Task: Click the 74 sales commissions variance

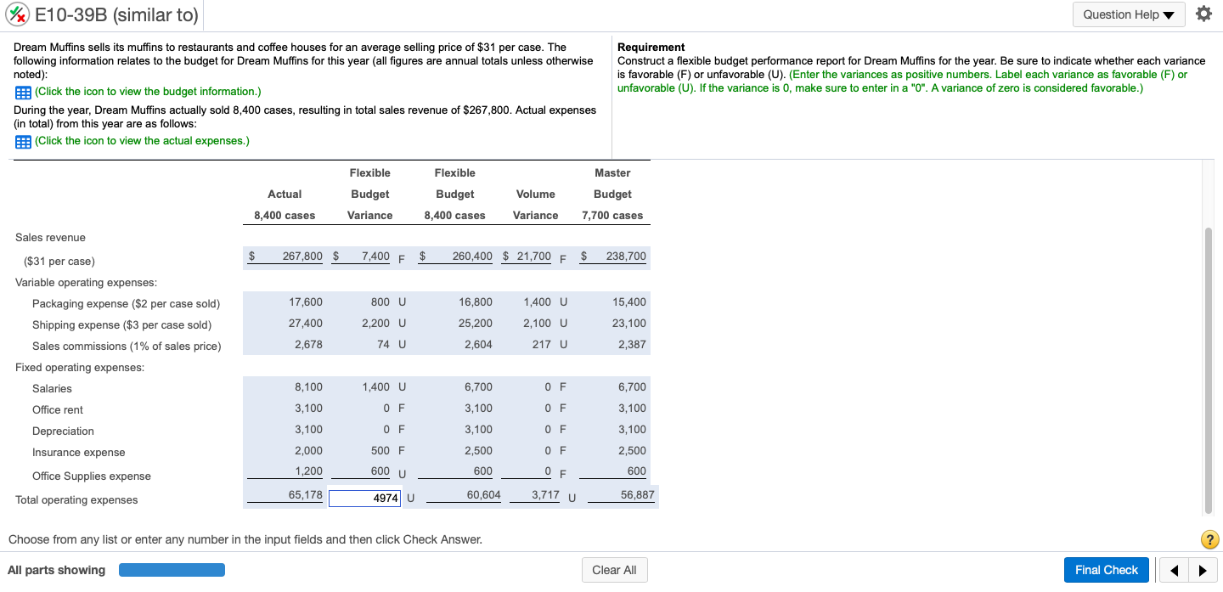Action: pyautogui.click(x=384, y=345)
